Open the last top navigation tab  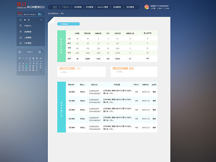[130, 7]
